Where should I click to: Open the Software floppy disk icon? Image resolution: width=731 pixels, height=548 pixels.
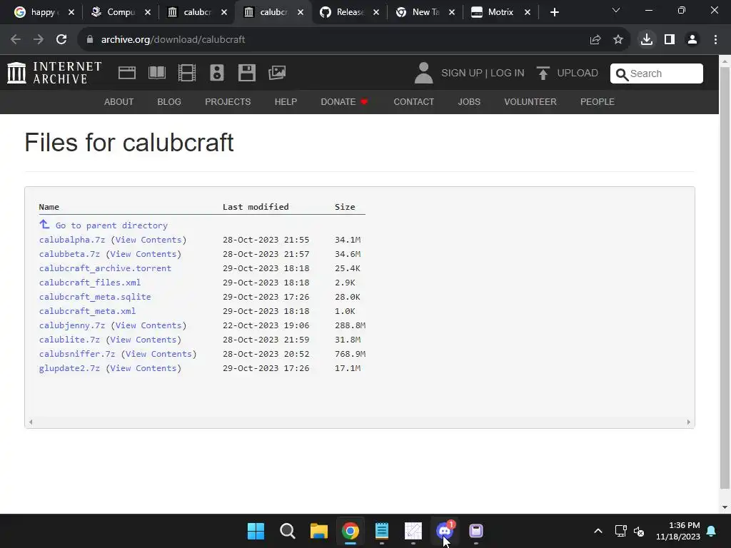point(246,73)
